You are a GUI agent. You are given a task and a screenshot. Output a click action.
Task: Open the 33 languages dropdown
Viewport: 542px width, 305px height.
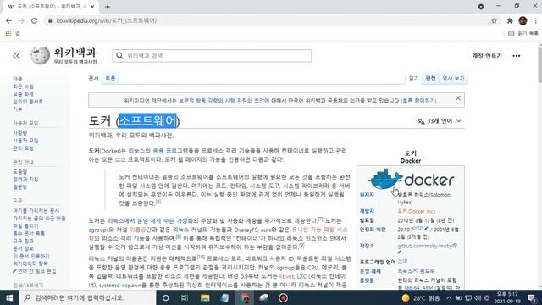[440, 121]
